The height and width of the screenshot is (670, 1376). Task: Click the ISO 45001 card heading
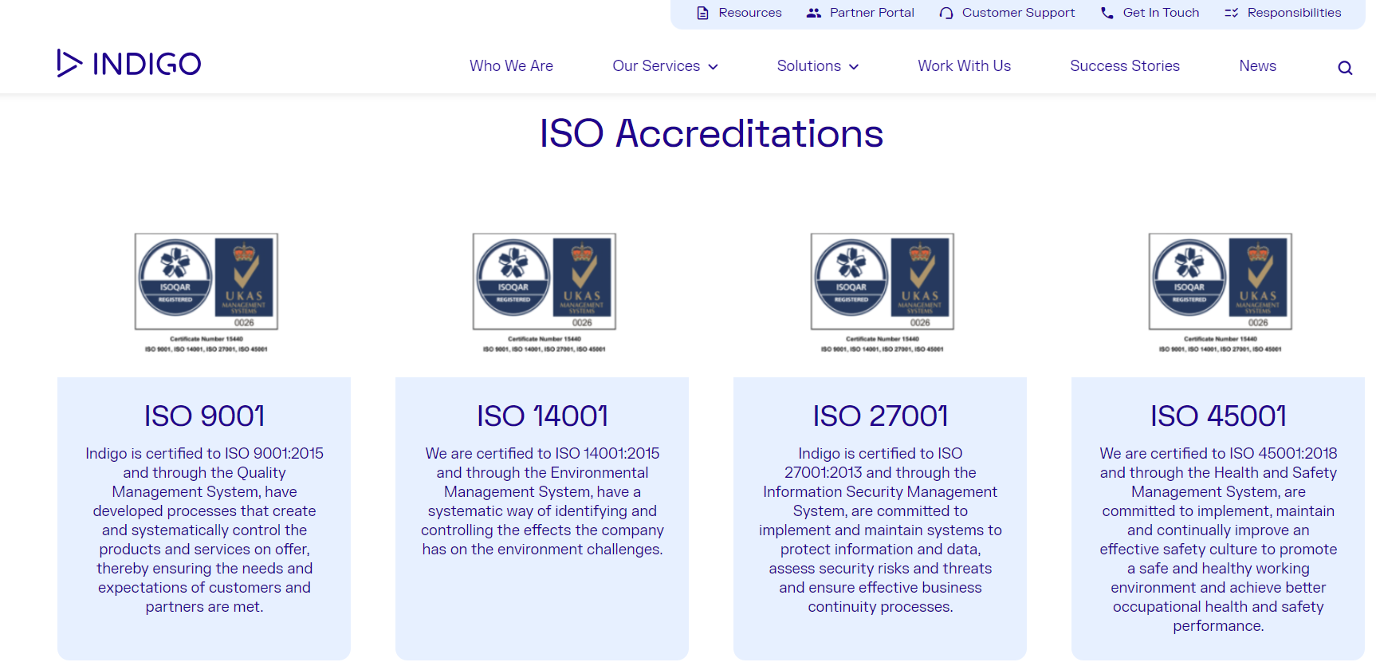pos(1218,416)
